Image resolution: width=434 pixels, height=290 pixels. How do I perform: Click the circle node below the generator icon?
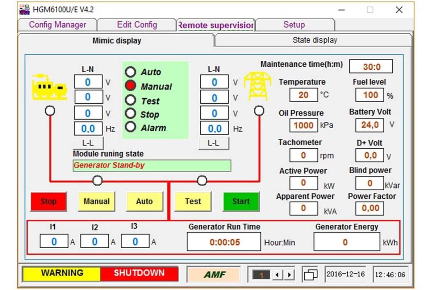50,111
